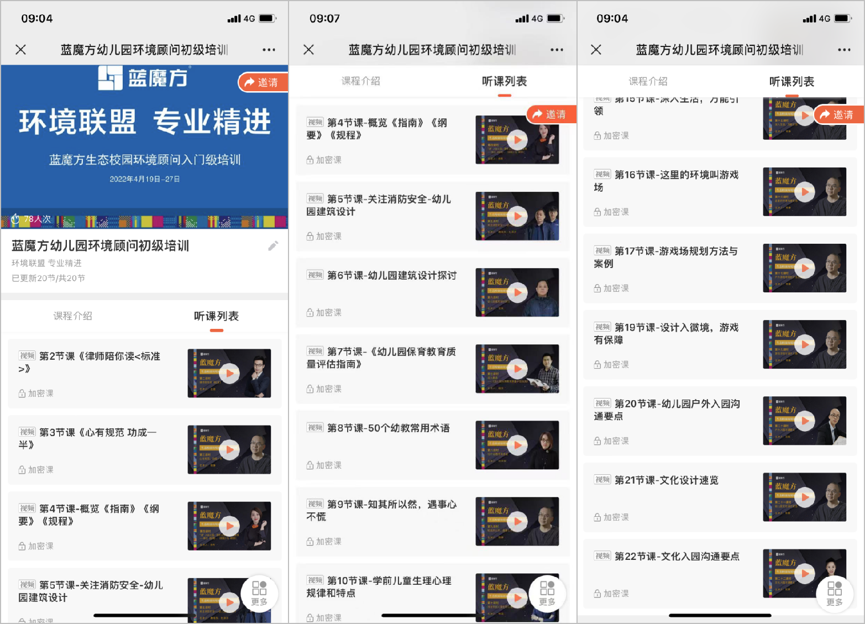Screen dimensions: 865x624
Task: Play 第4节课 video on left phone
Action: tap(229, 526)
